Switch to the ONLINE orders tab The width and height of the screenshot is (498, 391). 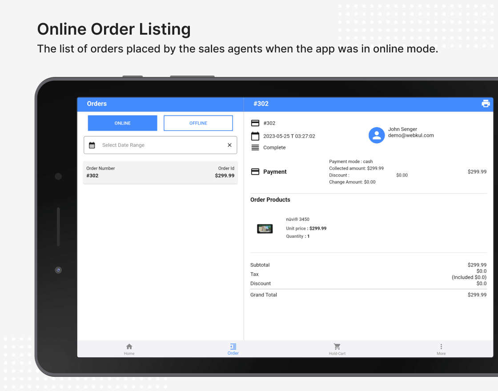click(x=123, y=123)
